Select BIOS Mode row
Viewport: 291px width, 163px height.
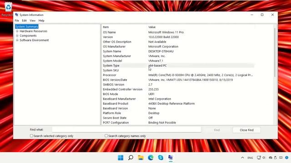pos(178,94)
